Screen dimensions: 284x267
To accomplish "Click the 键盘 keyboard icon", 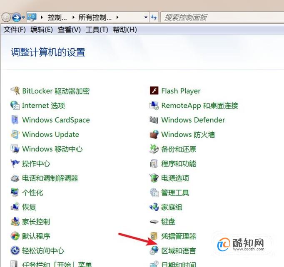I will point(154,222).
